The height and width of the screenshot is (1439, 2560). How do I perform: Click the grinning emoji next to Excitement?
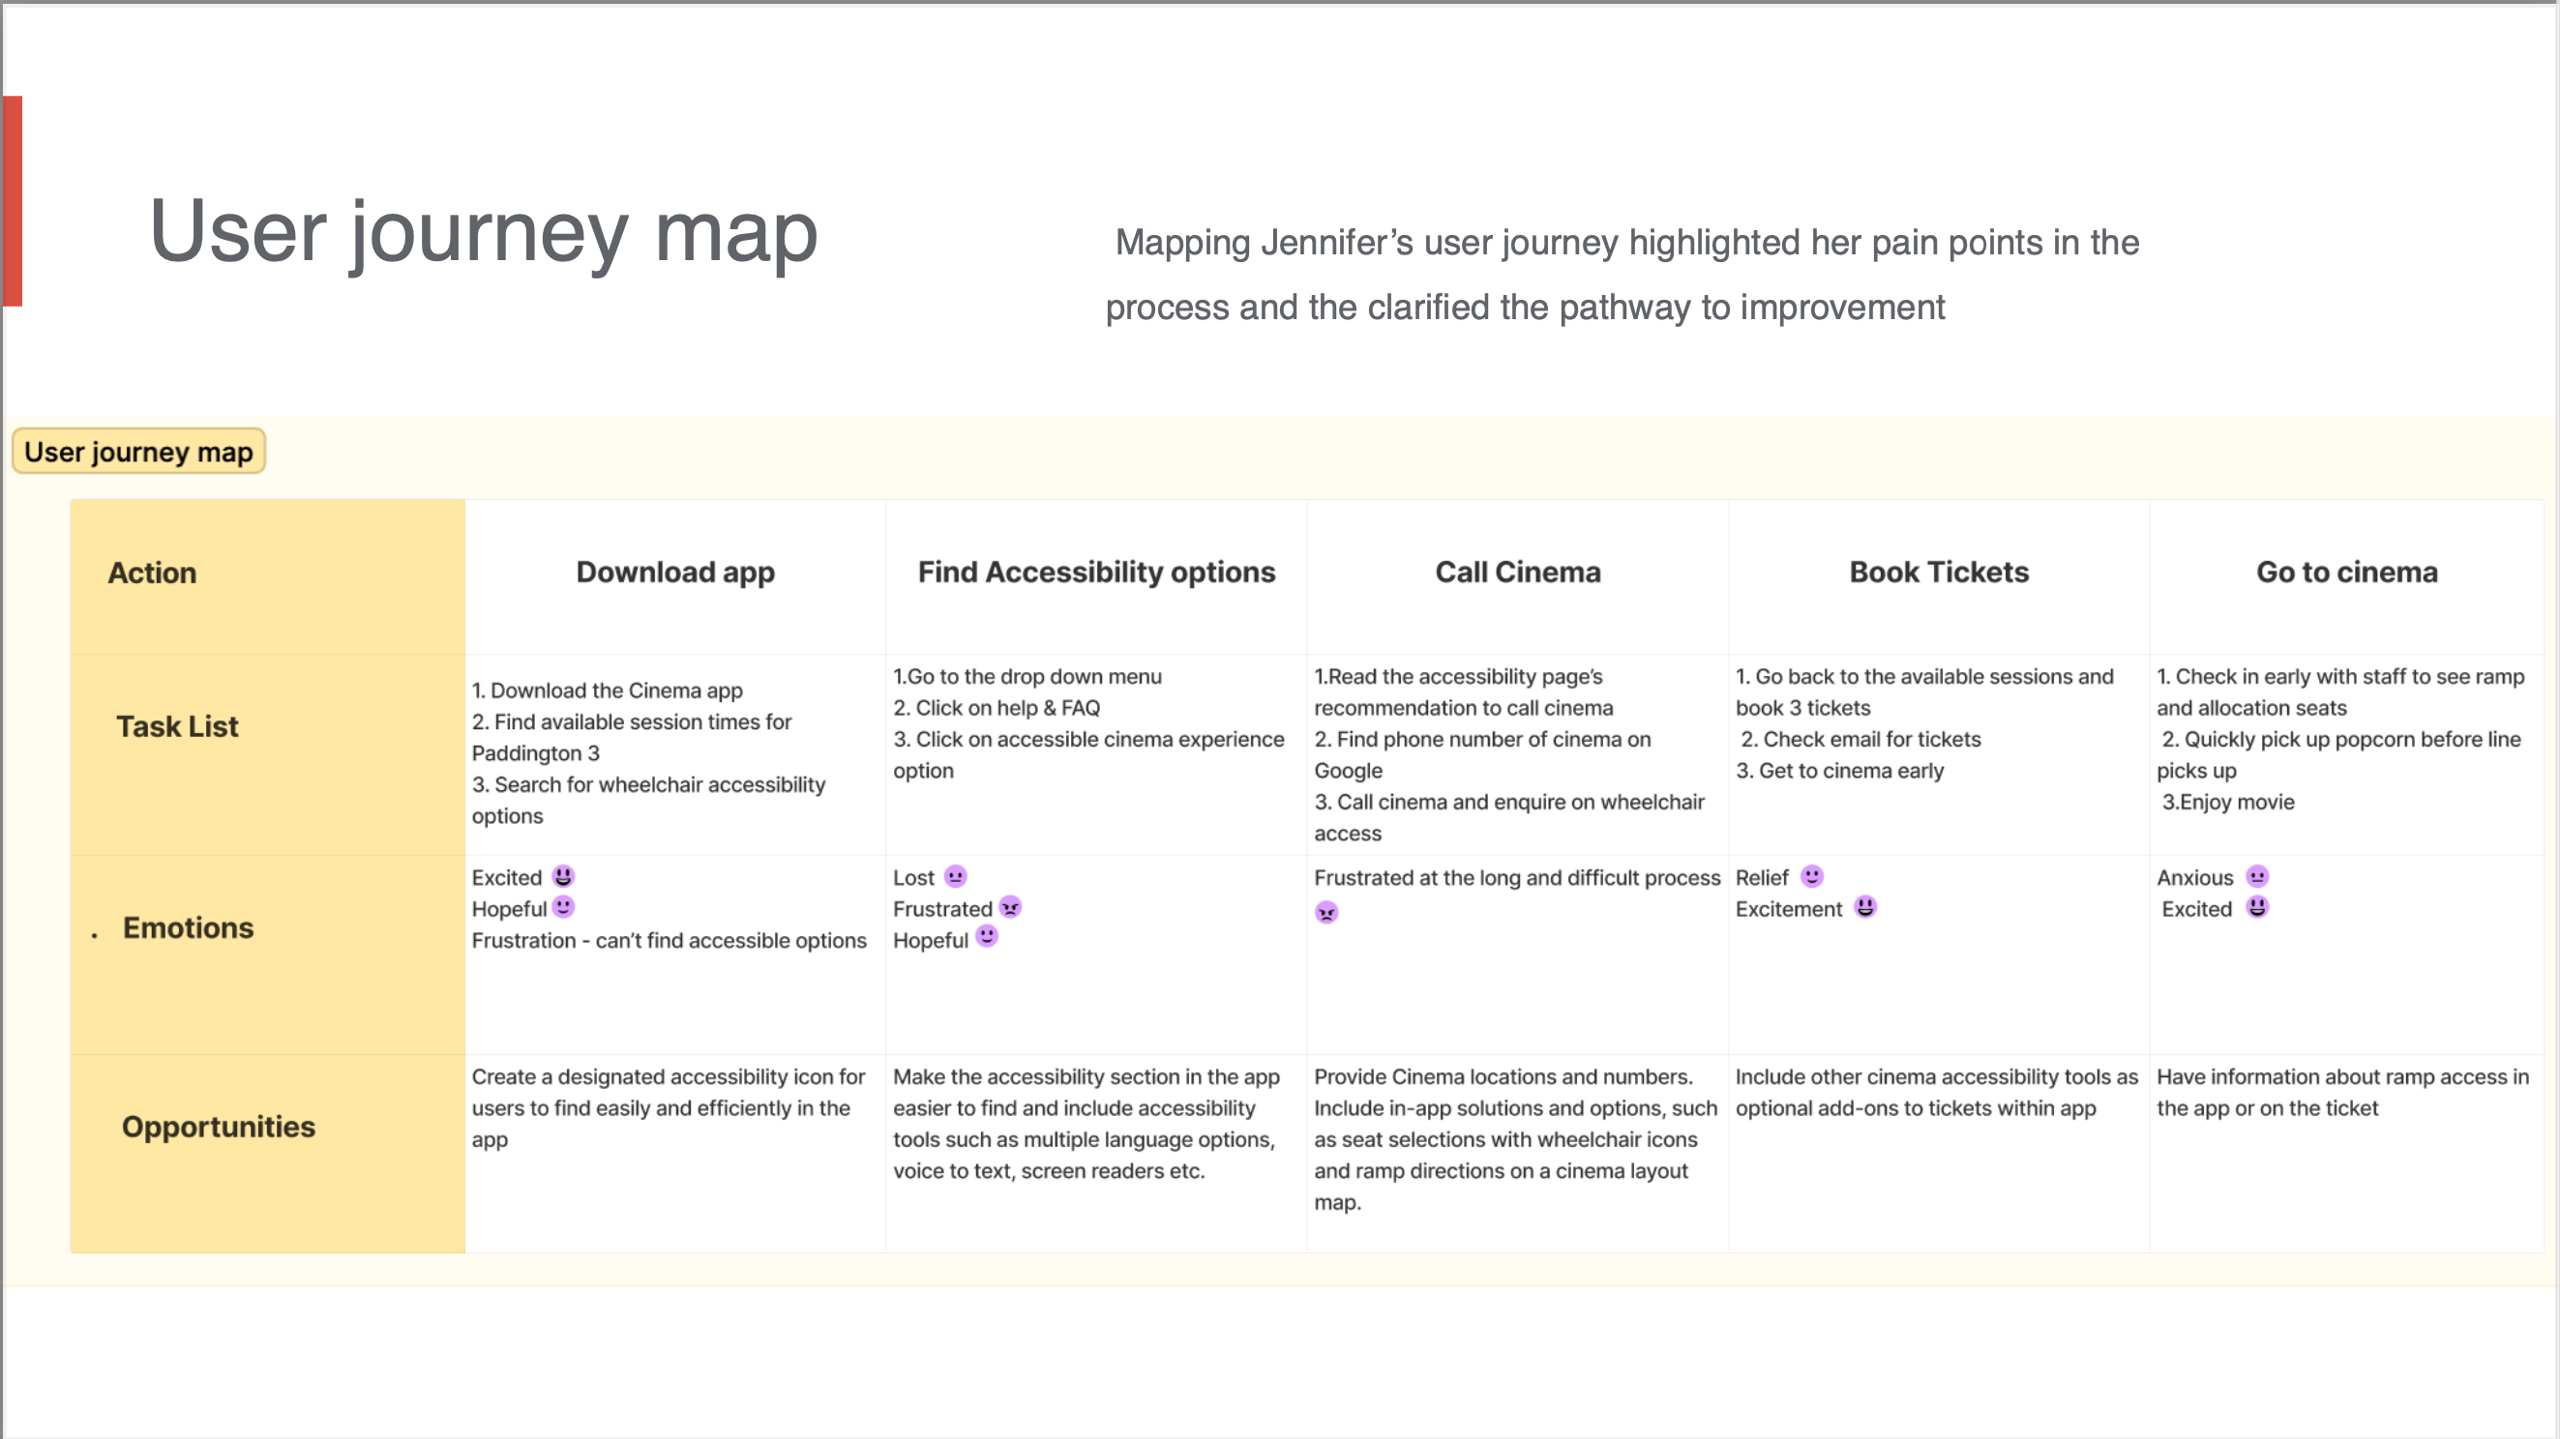1865,907
